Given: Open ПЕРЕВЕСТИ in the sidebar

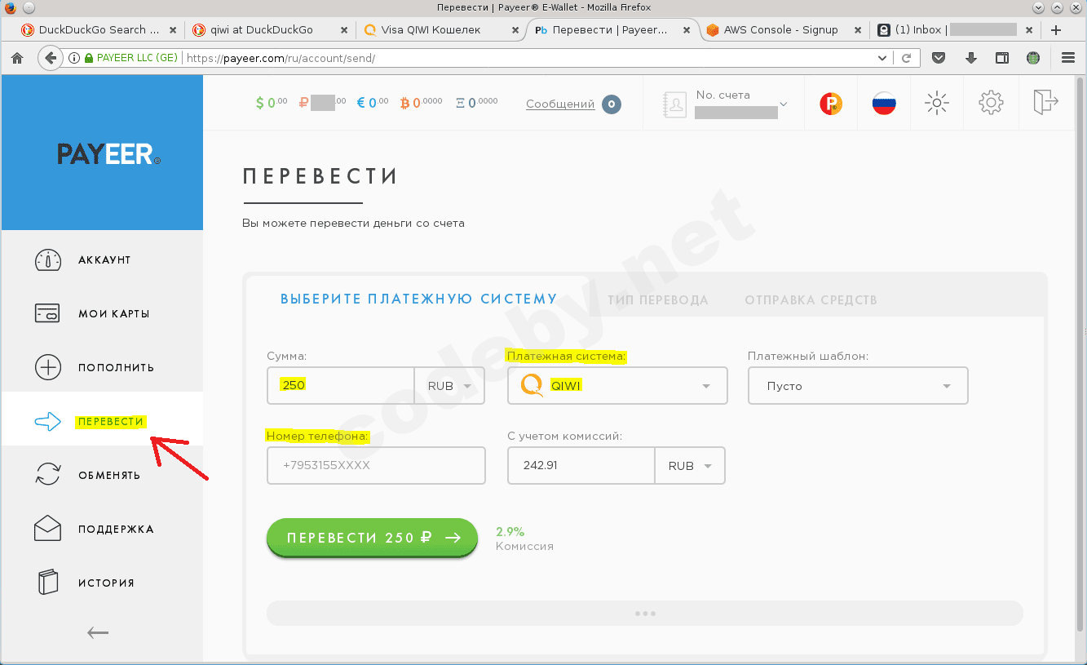Looking at the screenshot, I should (111, 422).
